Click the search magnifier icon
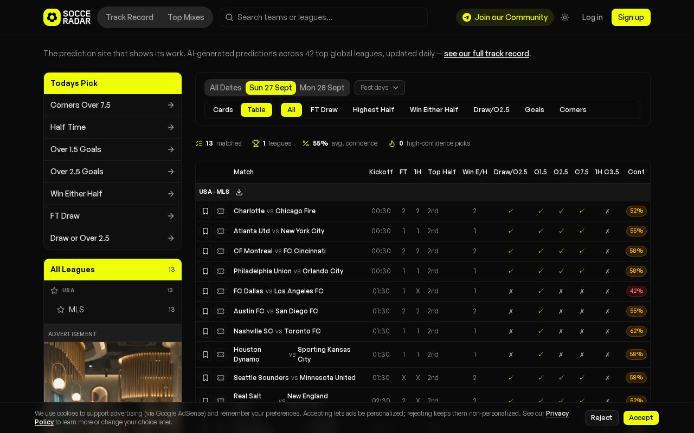This screenshot has height=433, width=694. pyautogui.click(x=229, y=17)
